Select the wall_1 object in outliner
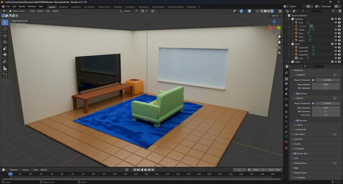The height and width of the screenshot is (184, 343). pos(301,37)
